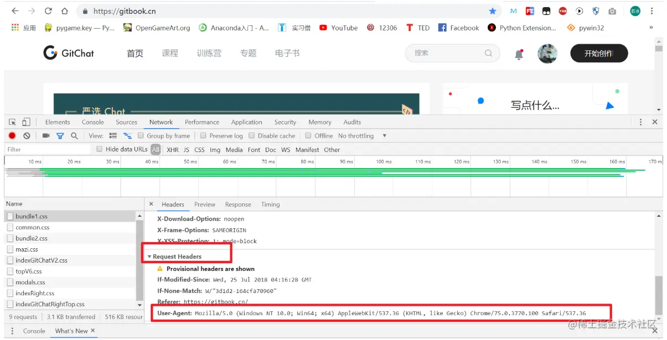This screenshot has width=667, height=340.
Task: Open the Facebook bookmark
Action: [x=458, y=28]
